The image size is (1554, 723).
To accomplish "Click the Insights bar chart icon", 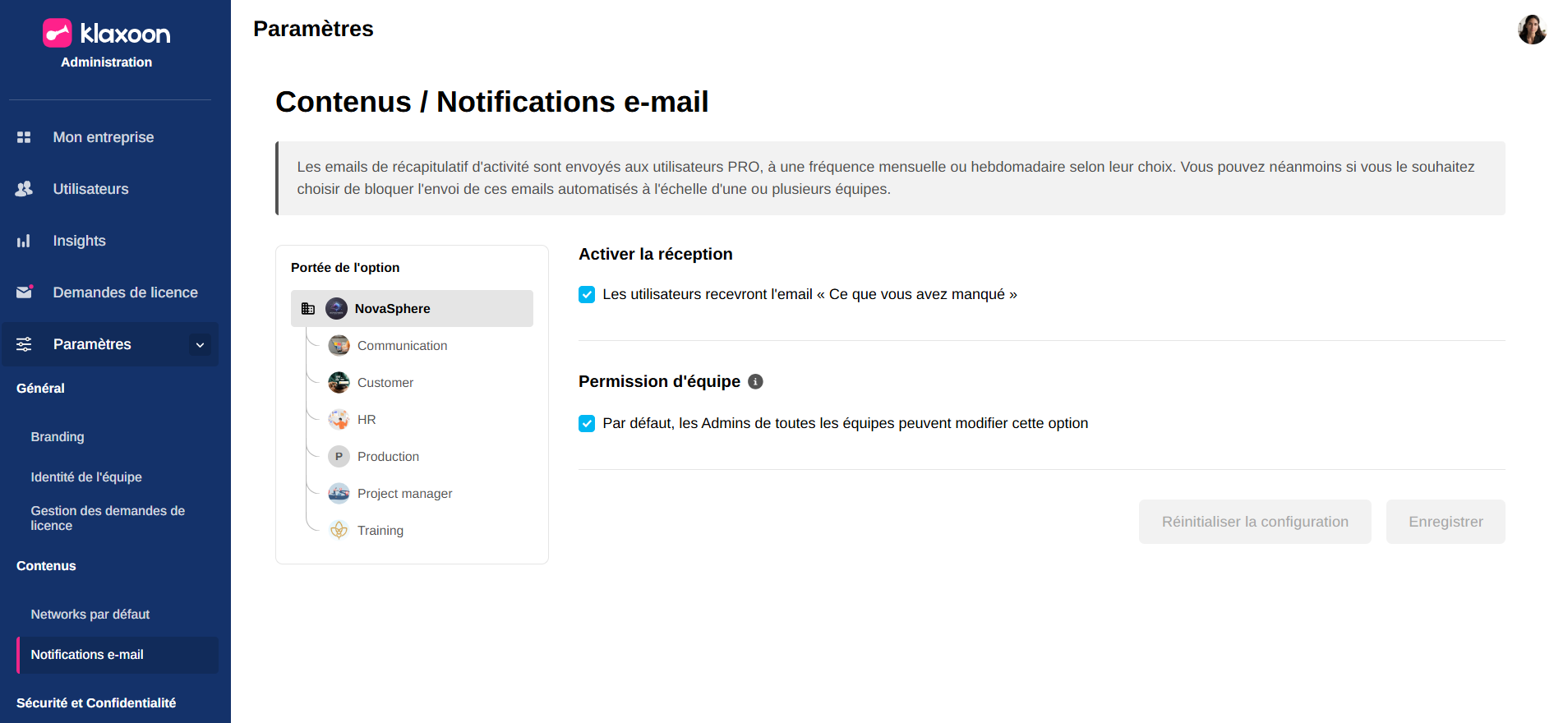I will [24, 241].
